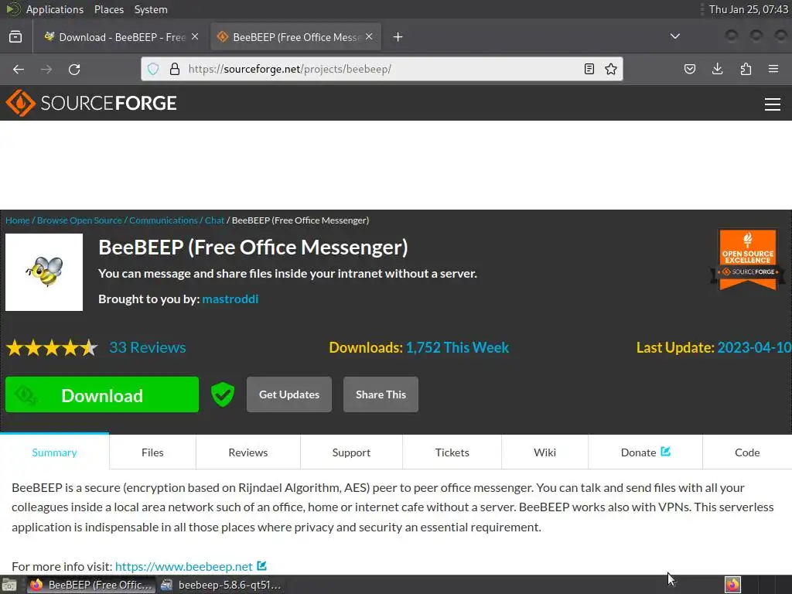Open the Summary project tab
Viewport: 792px width, 594px height.
55,452
